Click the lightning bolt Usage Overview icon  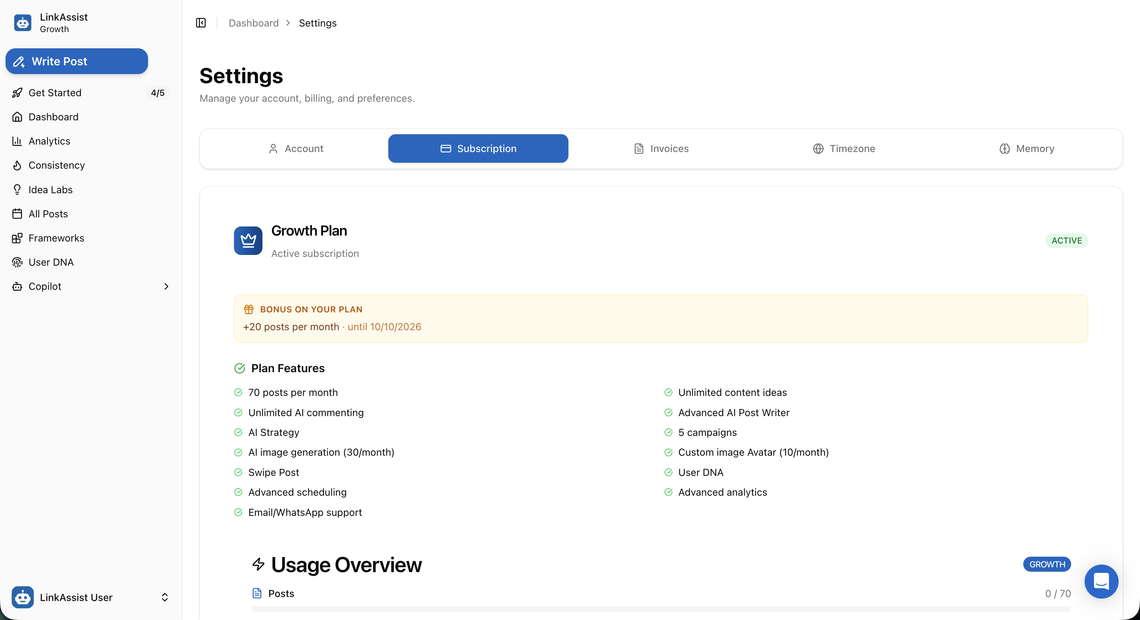pyautogui.click(x=258, y=564)
